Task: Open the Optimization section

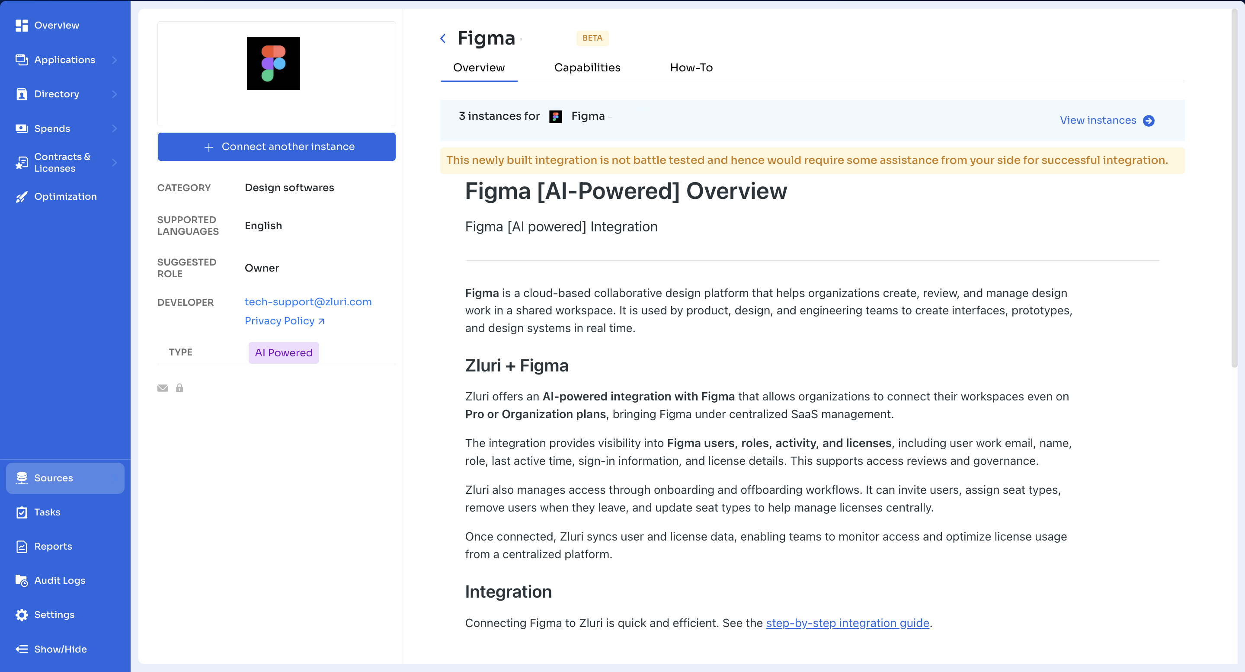Action: tap(66, 196)
